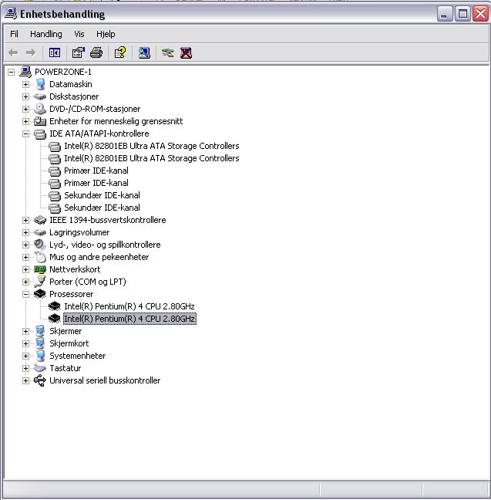Expand DVD-/CD-ROM-stasjoner node

25,109
